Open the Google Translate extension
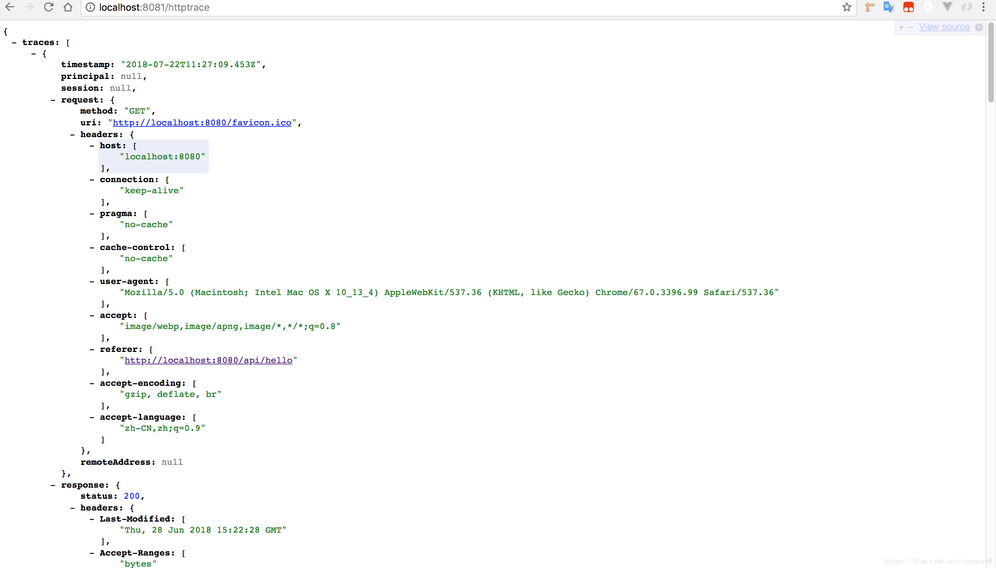This screenshot has height=568, width=996. 888,7
